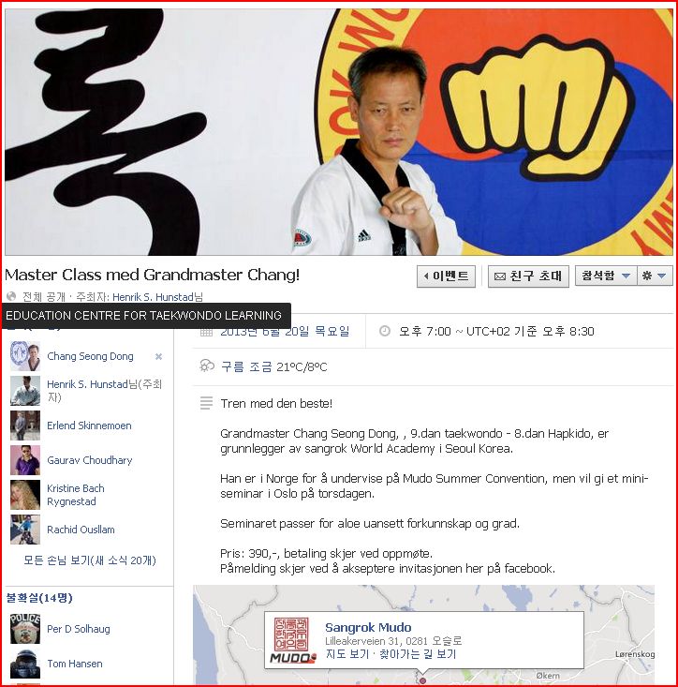Click the map location pin marker
The width and height of the screenshot is (678, 687).
pyautogui.click(x=422, y=680)
